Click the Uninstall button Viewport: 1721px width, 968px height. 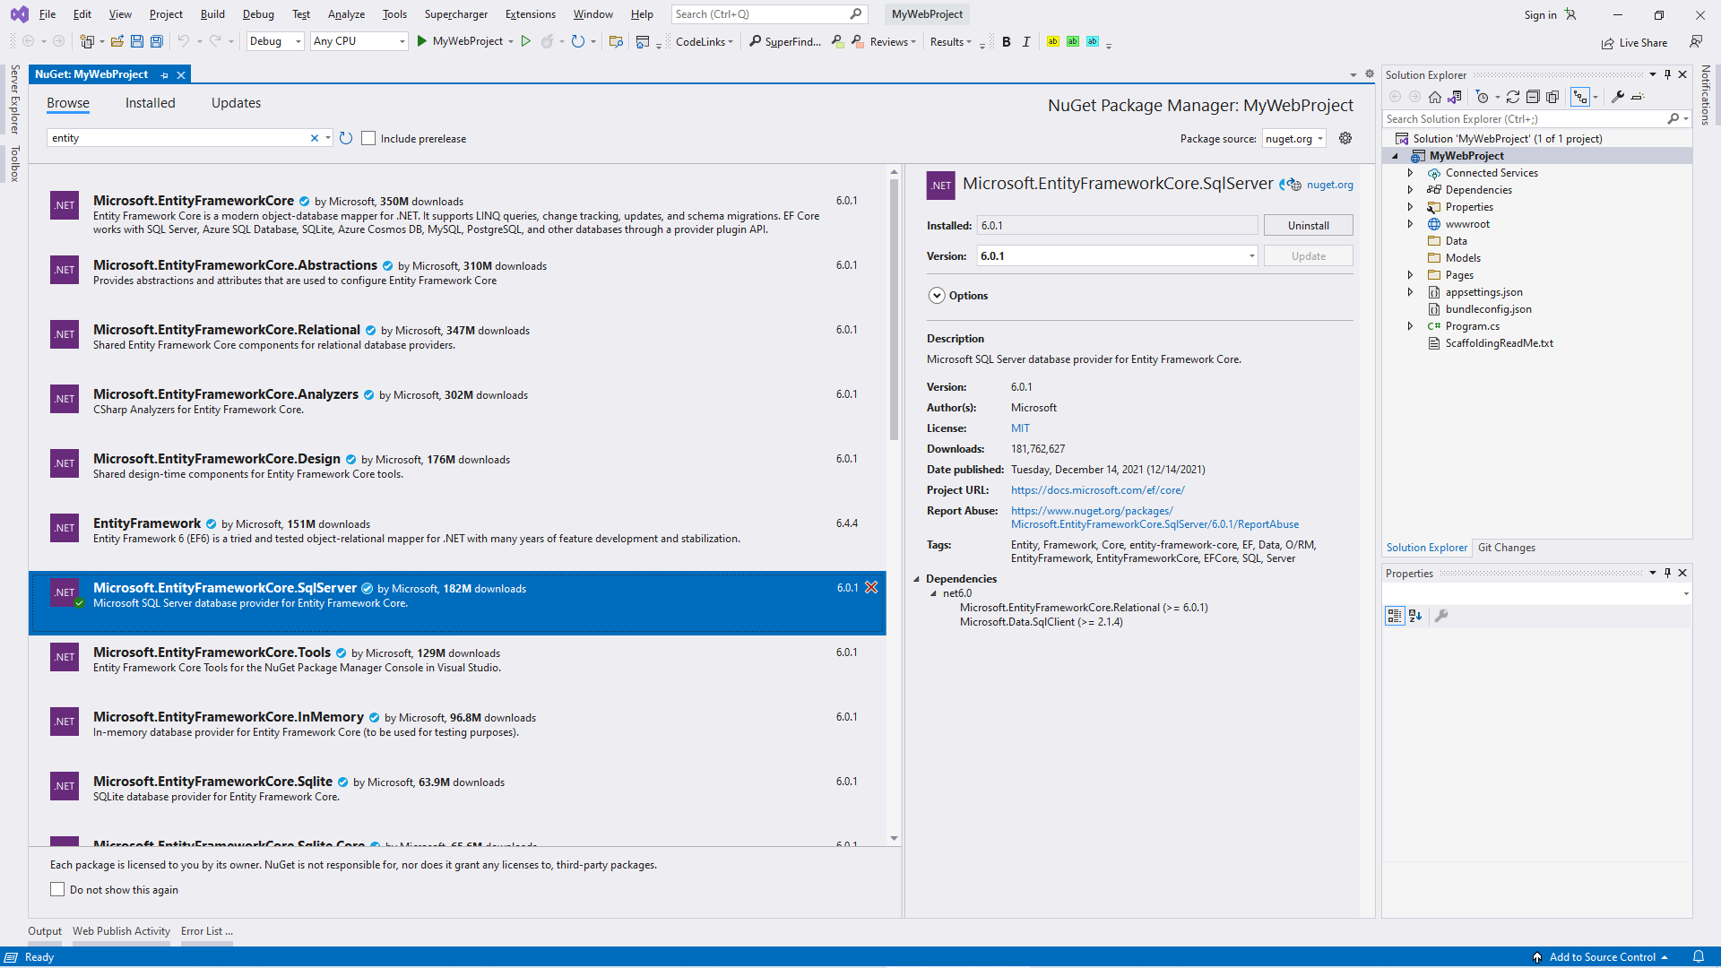pyautogui.click(x=1308, y=226)
